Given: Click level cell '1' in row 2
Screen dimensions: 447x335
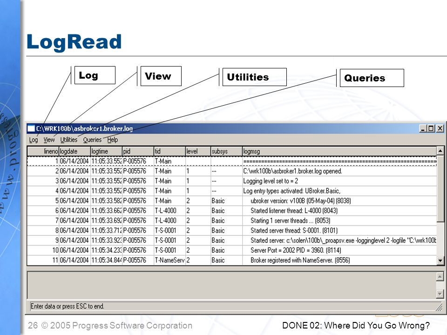Looking at the screenshot, I should 198,171.
